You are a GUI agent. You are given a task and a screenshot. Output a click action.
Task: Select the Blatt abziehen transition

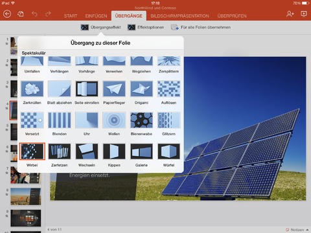pos(60,93)
